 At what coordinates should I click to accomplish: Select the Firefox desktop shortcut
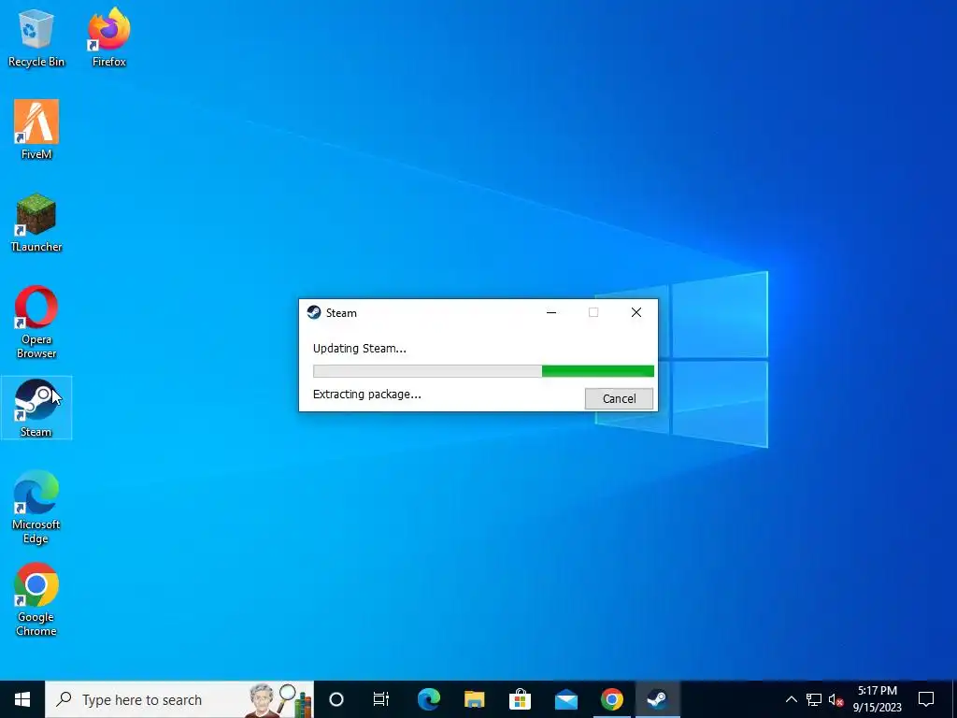[x=109, y=37]
